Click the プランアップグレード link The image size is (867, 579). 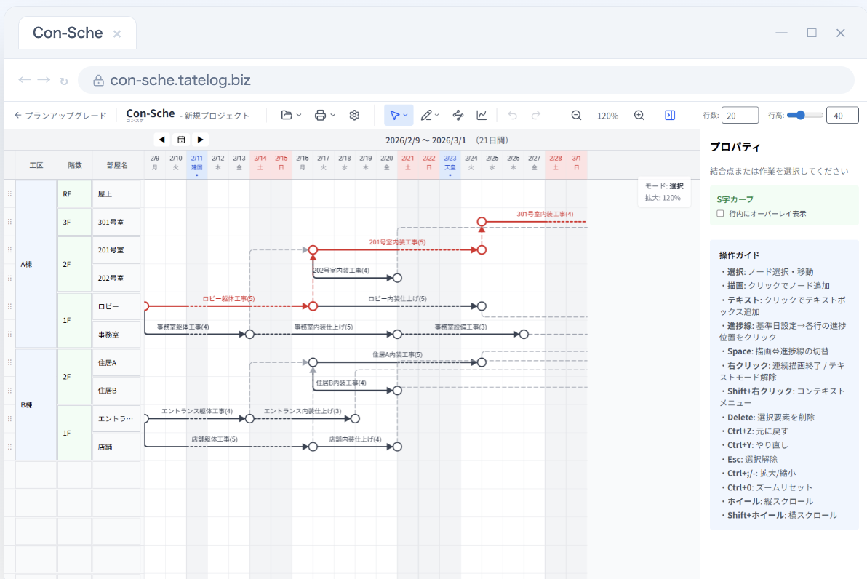[x=60, y=116]
